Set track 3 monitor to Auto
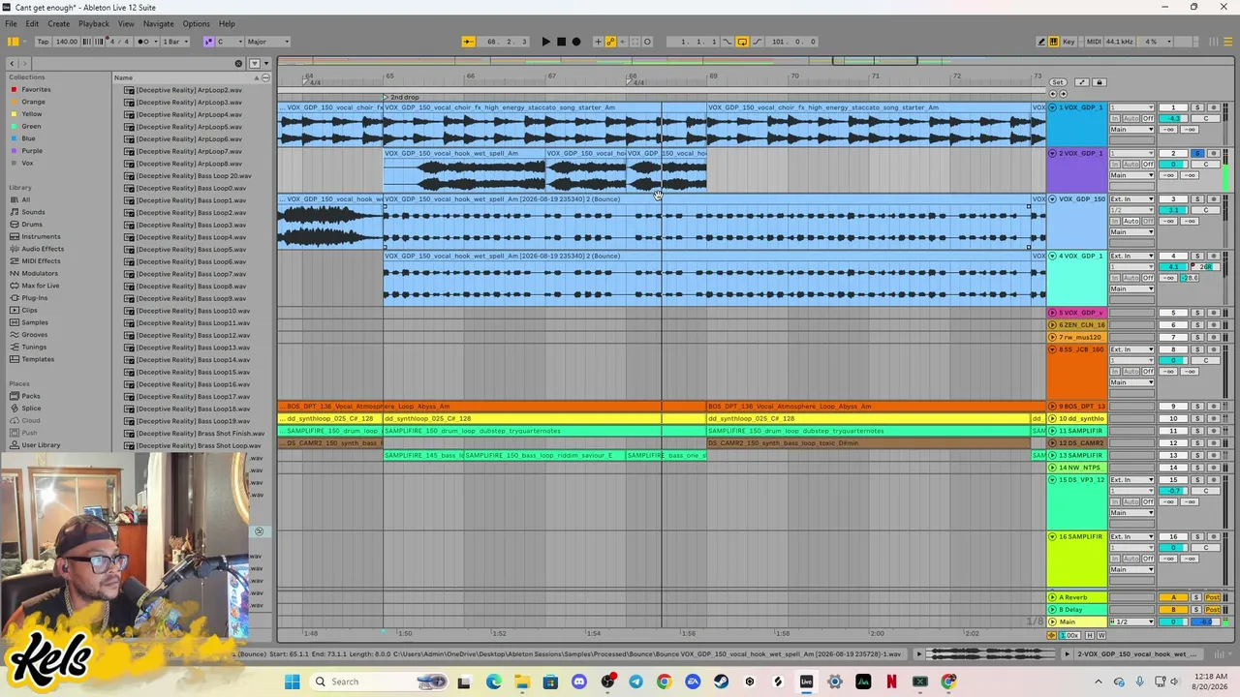1240x697 pixels. point(1131,221)
